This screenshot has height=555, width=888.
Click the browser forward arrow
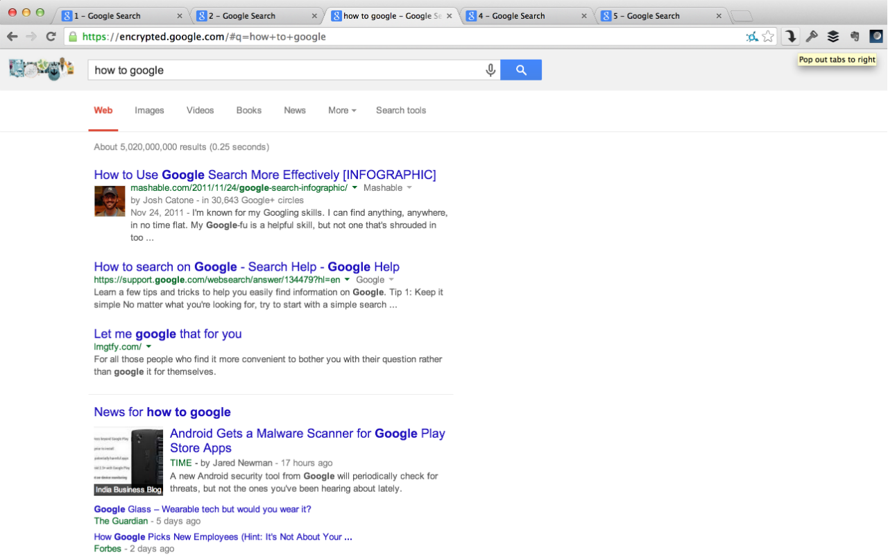point(31,37)
